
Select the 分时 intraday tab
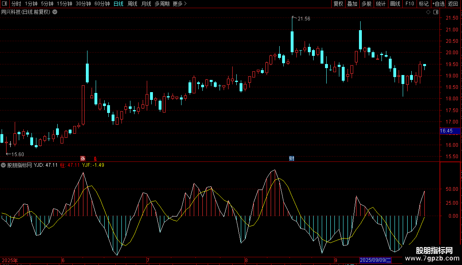(16, 4)
